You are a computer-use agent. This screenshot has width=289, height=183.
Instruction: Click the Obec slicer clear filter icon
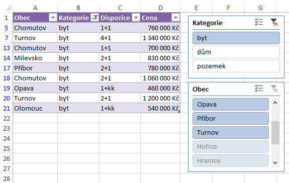coord(274,88)
